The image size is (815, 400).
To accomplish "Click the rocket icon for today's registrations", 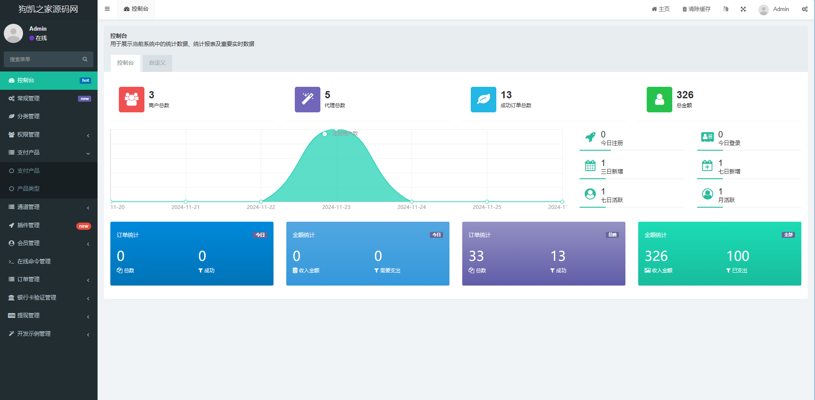I will tap(590, 137).
